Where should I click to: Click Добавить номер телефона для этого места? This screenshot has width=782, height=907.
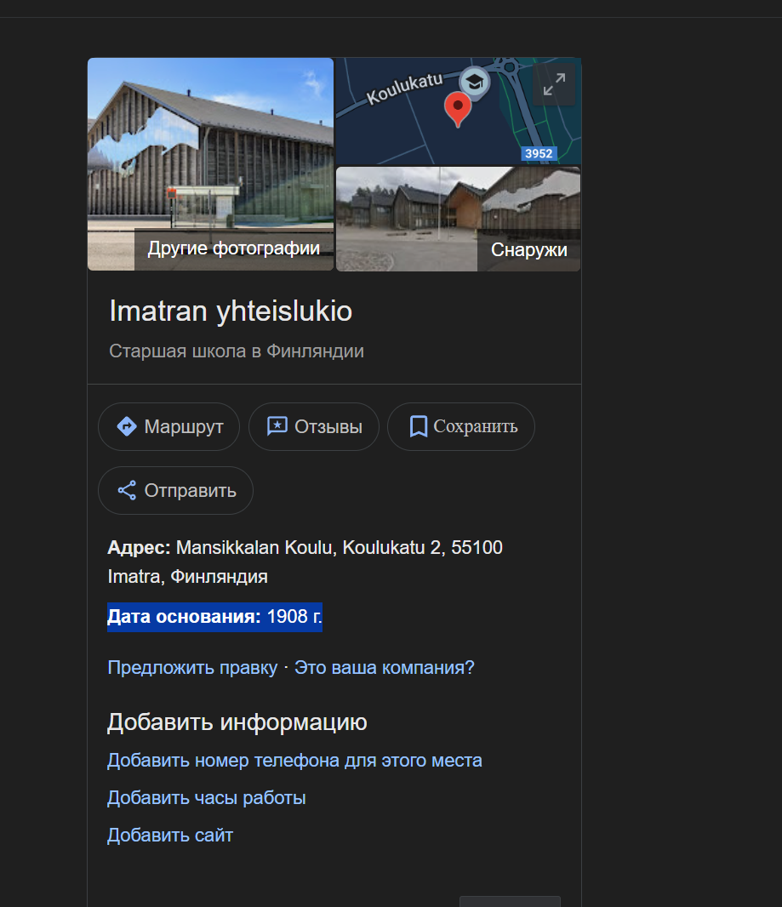294,760
